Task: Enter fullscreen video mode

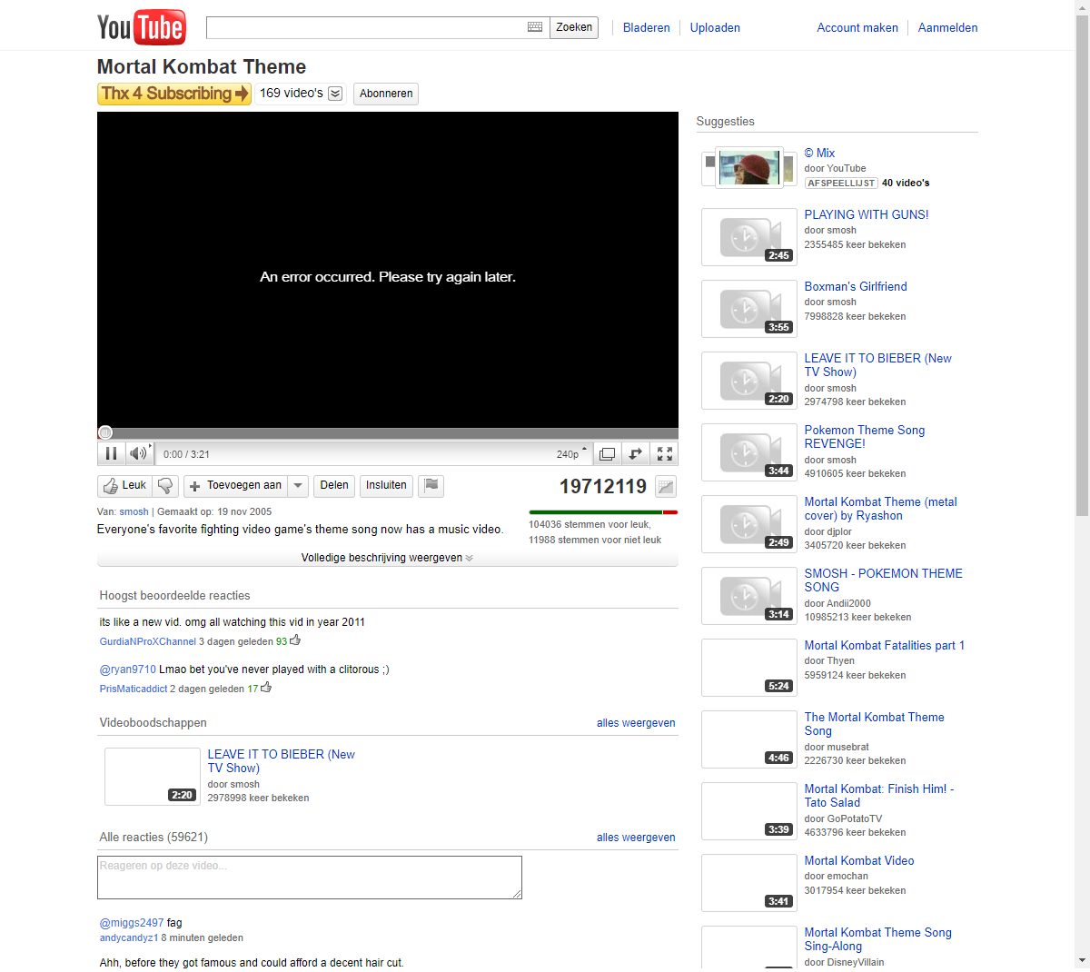Action: (x=665, y=454)
